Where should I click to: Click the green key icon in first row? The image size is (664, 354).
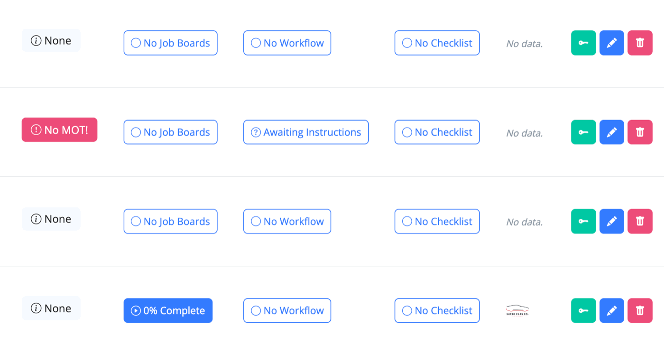(583, 43)
